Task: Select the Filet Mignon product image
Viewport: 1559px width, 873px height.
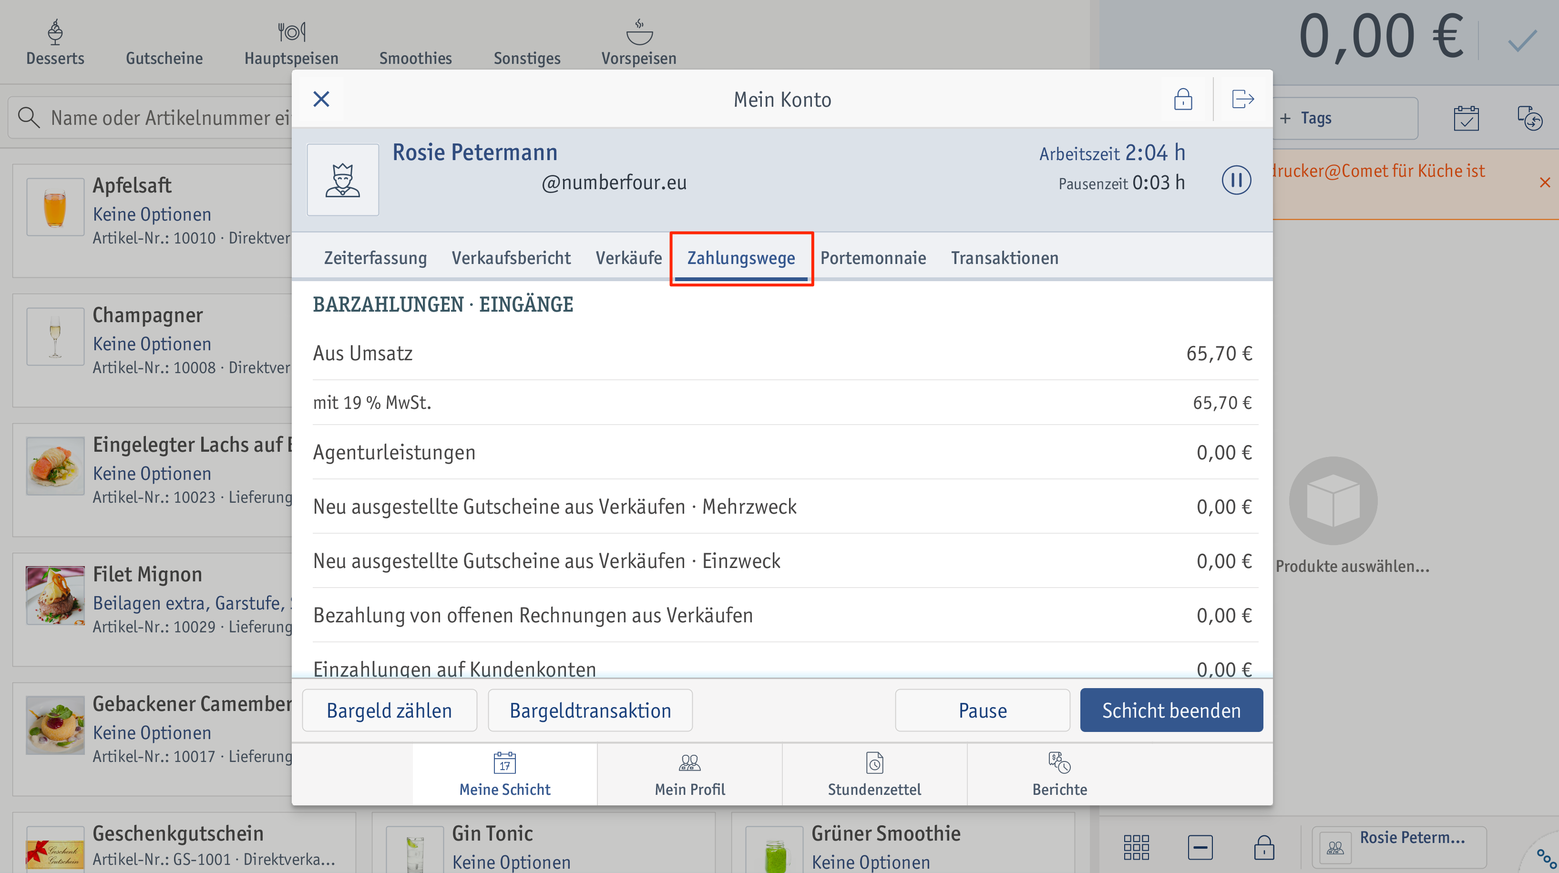Action: (x=55, y=595)
